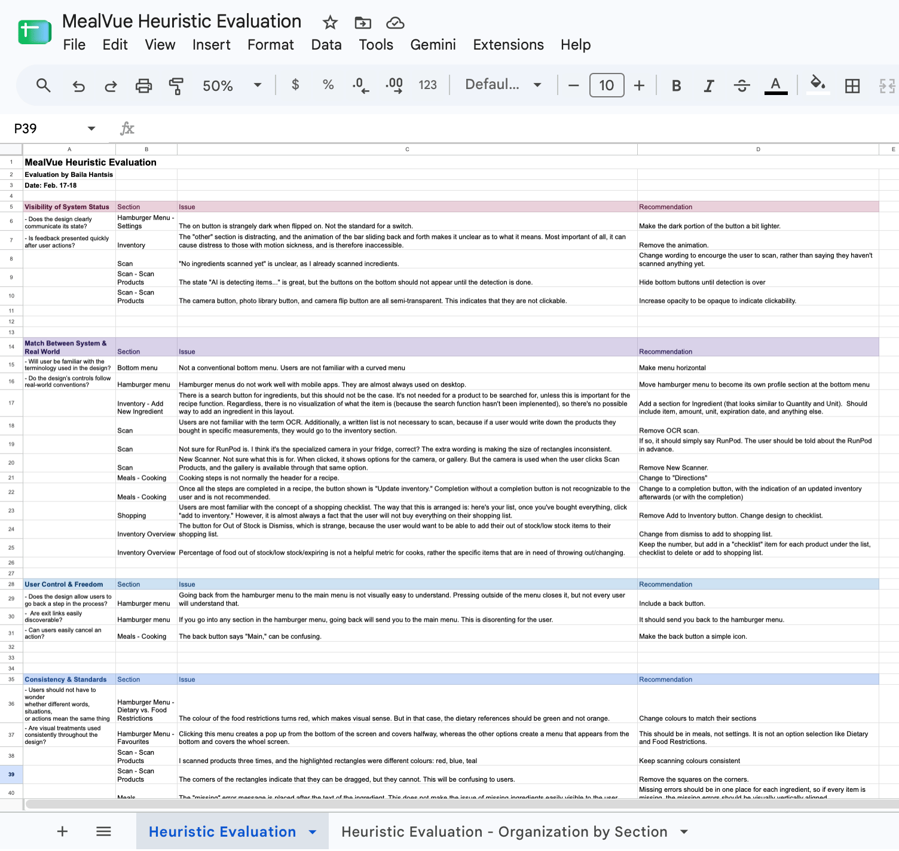
Task: Select row 39 header
Action: (11, 775)
